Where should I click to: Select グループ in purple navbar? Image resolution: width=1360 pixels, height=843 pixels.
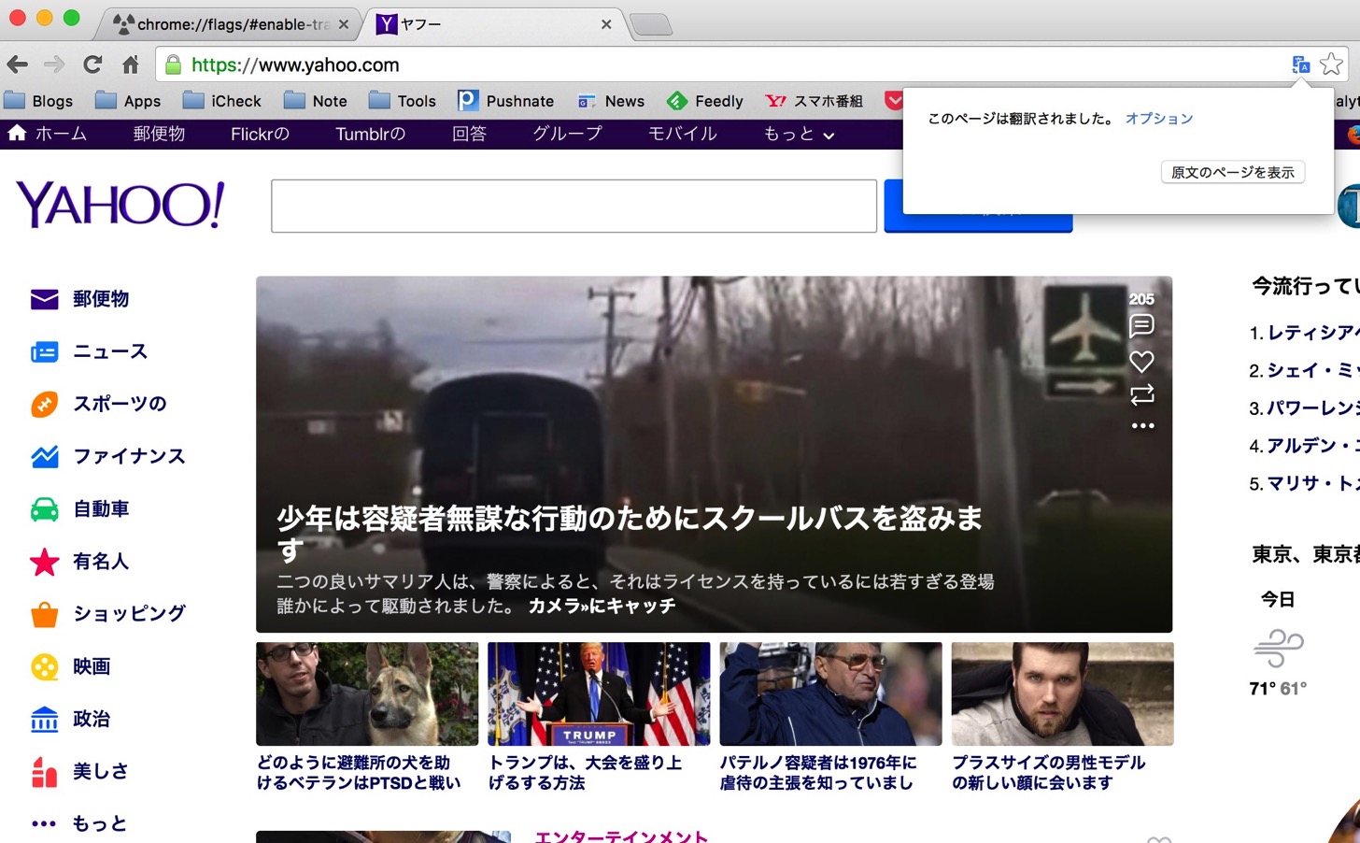[x=568, y=135]
